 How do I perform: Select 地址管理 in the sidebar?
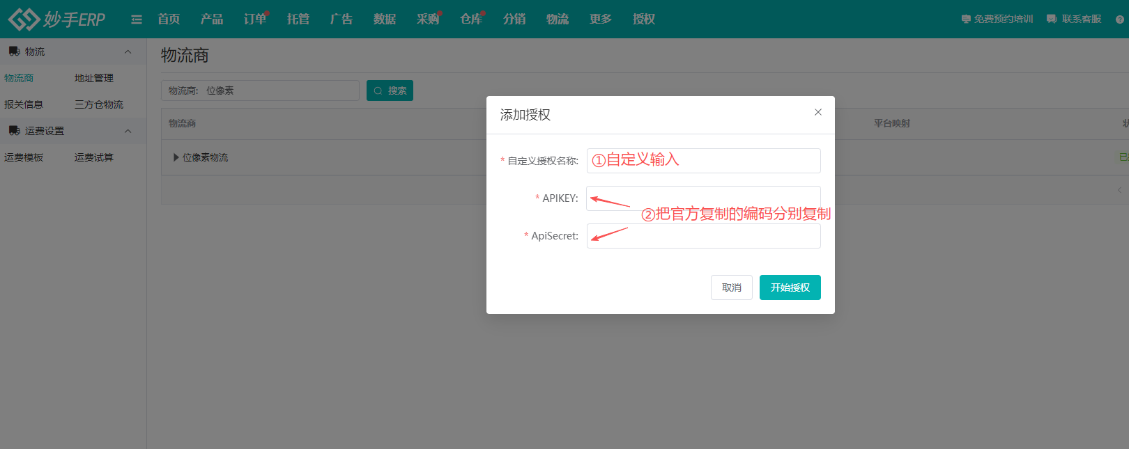click(94, 78)
